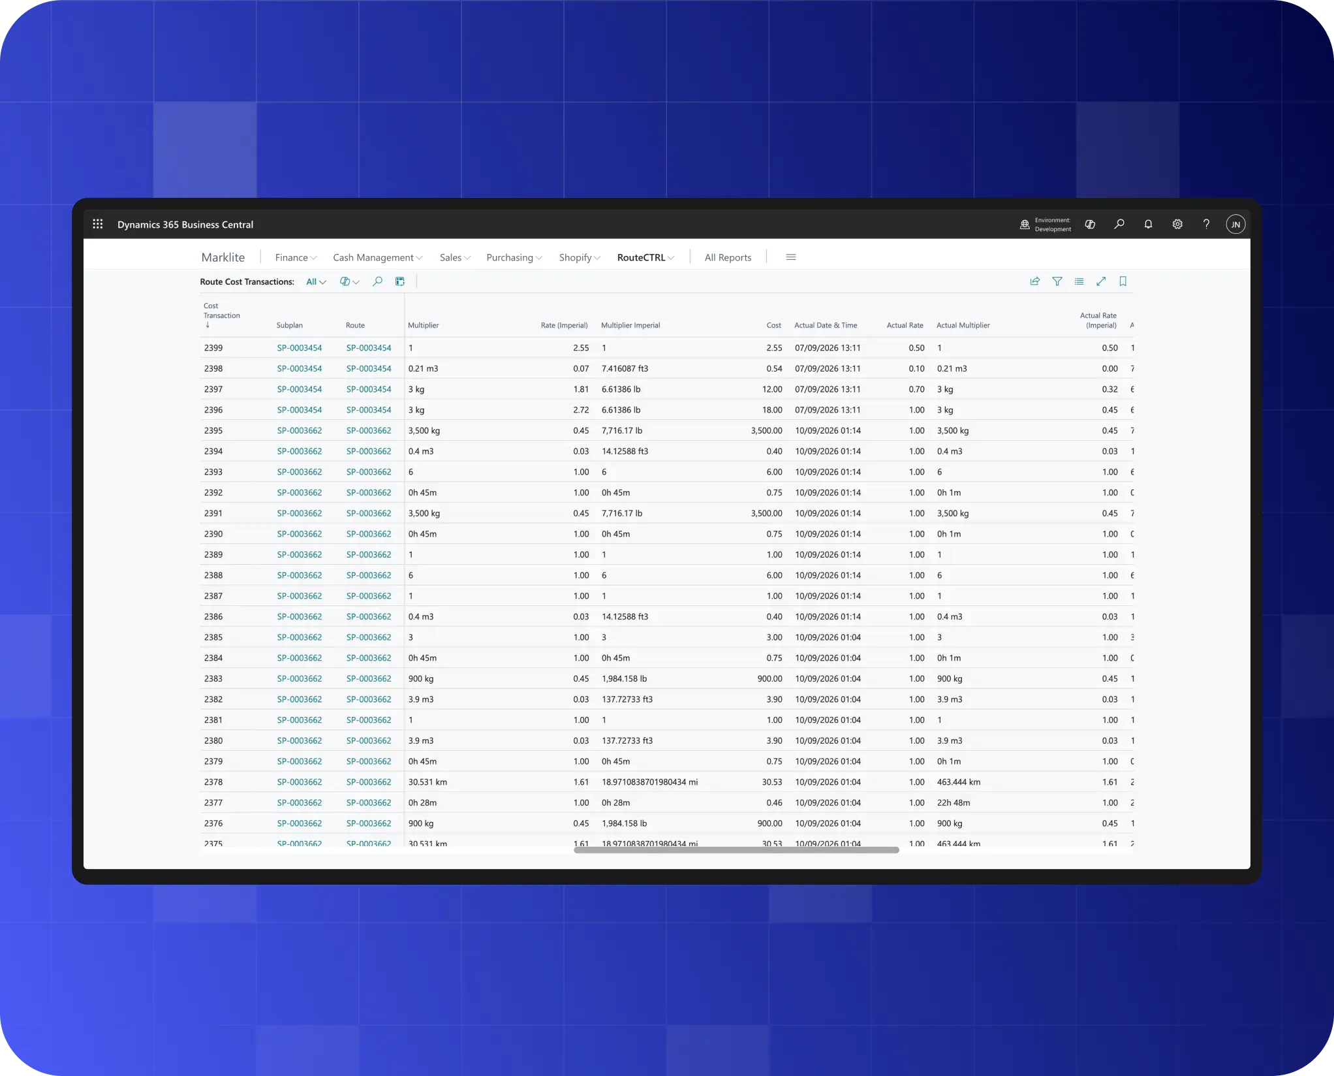This screenshot has height=1076, width=1334.
Task: Open Copilot from the top bar
Action: (x=1090, y=224)
